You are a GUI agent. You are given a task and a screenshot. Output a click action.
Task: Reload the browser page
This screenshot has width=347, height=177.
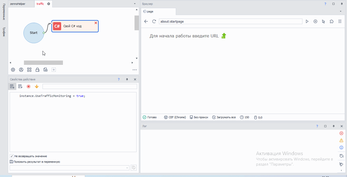[154, 22]
